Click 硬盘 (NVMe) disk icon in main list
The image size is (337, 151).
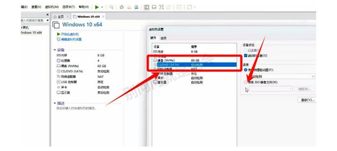pos(59,66)
